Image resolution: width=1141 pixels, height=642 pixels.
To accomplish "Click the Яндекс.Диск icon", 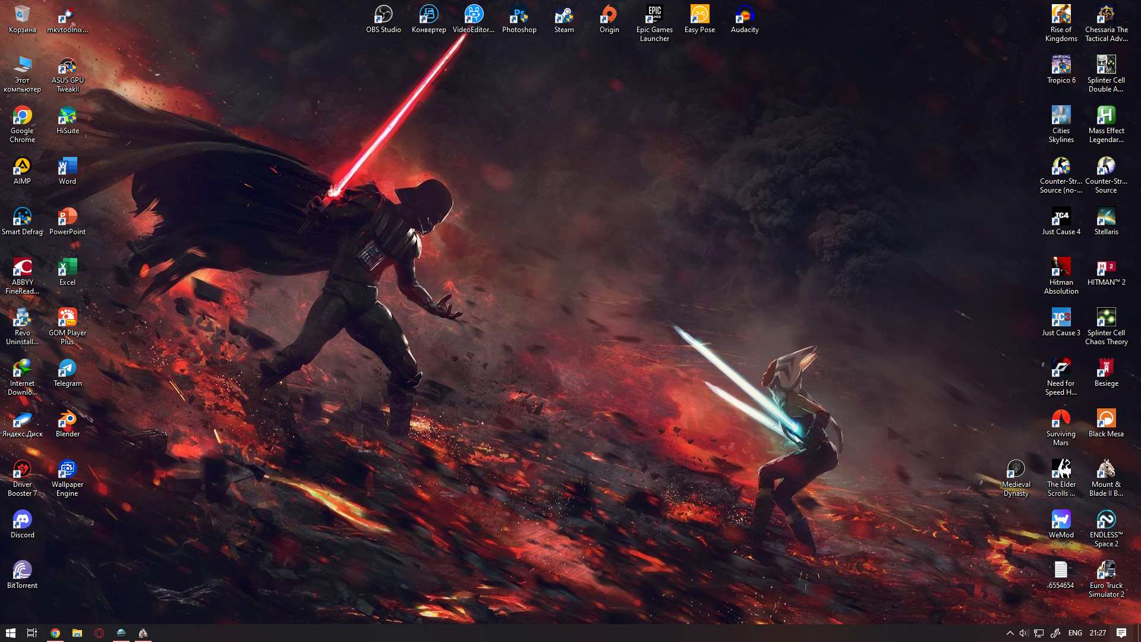I will (22, 423).
